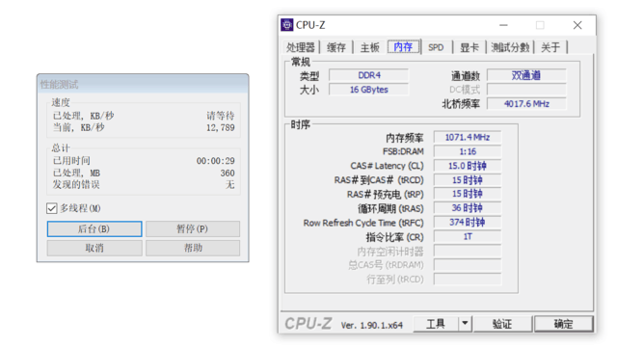Click the 无 errors-found value
Screen dimensions: 617x348
pyautogui.click(x=229, y=185)
